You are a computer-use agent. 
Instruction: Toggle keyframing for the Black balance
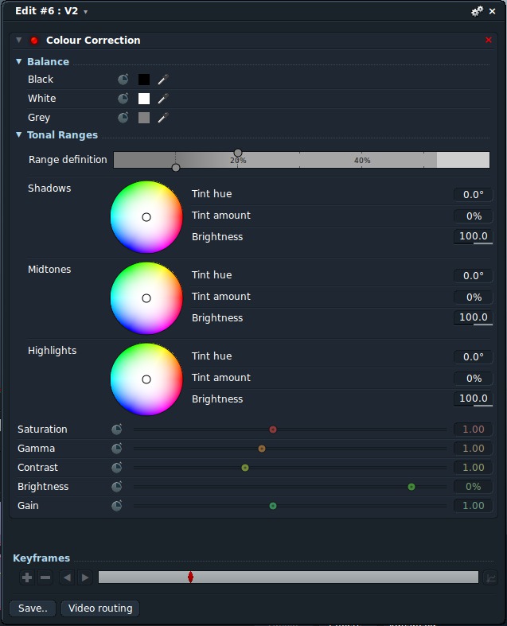(123, 80)
